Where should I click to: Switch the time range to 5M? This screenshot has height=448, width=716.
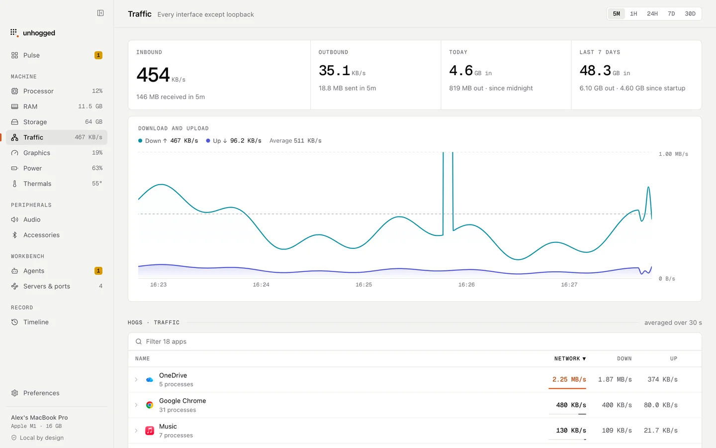tap(617, 13)
